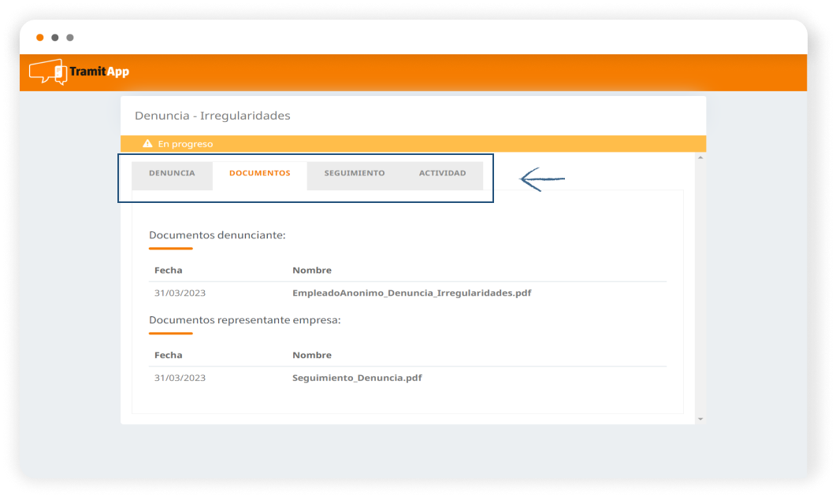The width and height of the screenshot is (836, 498).
Task: Click the Denuncia - Irregularidades title
Action: pyautogui.click(x=213, y=116)
